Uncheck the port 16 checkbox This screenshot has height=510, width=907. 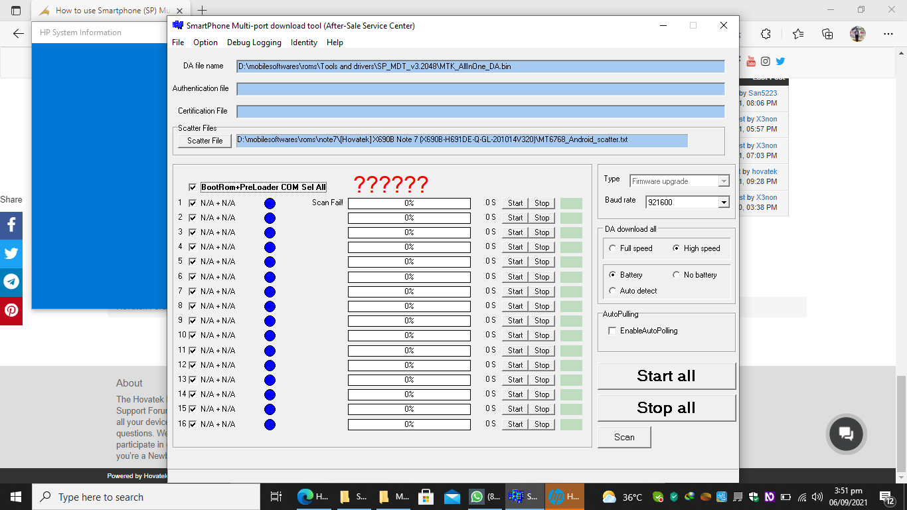(193, 424)
